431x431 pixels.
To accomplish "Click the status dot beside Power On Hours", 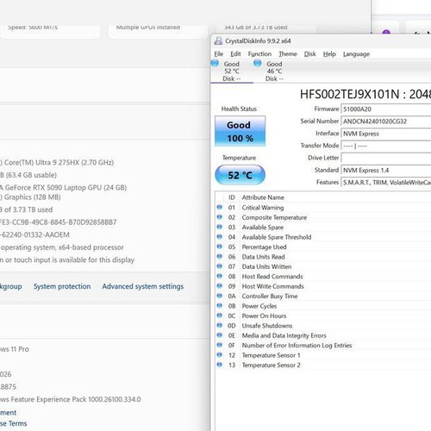I will point(220,315).
